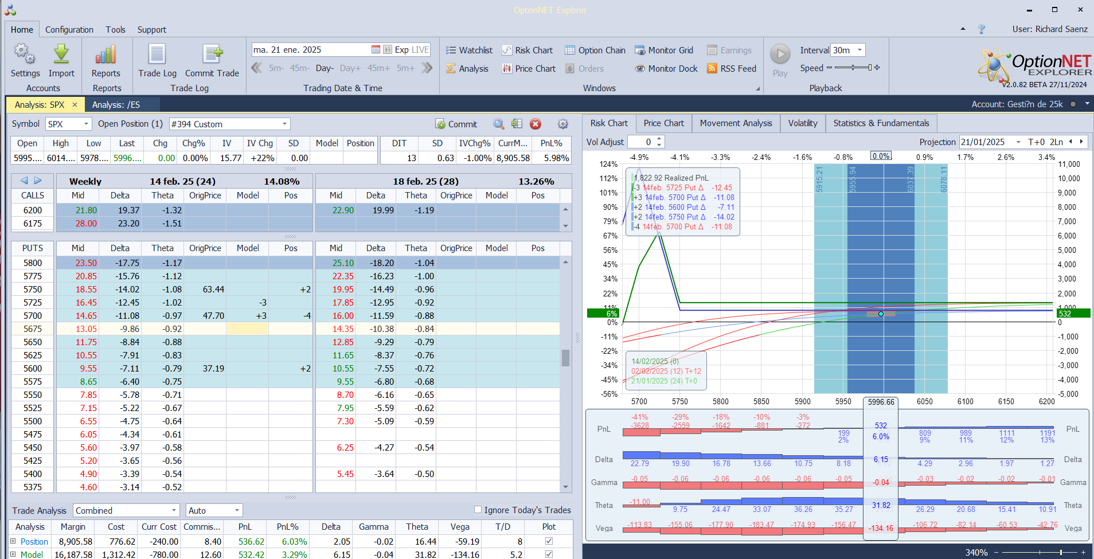Click the Exp button in the date box
The height and width of the screenshot is (559, 1094).
[402, 50]
